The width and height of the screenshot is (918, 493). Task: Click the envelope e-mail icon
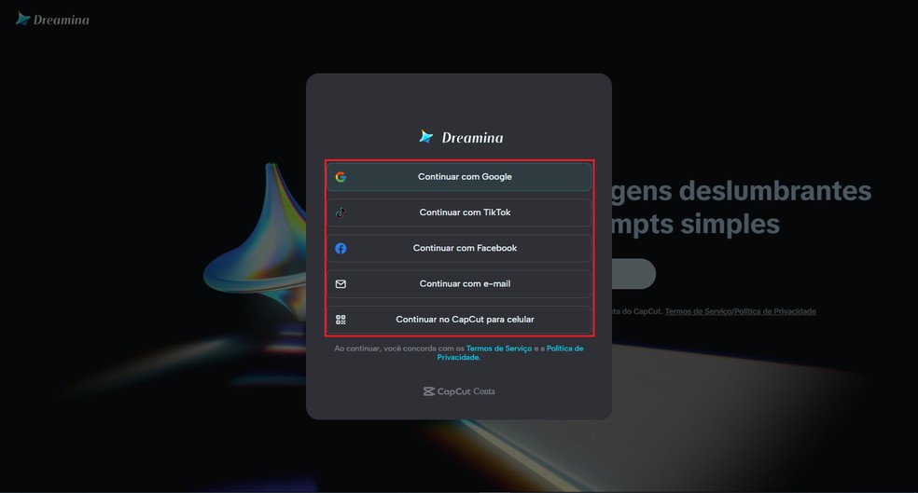341,283
